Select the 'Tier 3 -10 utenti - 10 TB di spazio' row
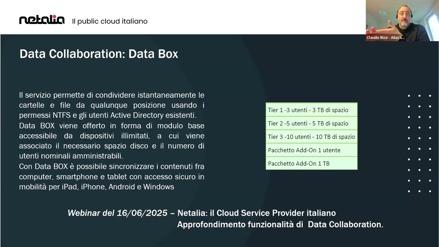This screenshot has width=439, height=247. (311, 137)
